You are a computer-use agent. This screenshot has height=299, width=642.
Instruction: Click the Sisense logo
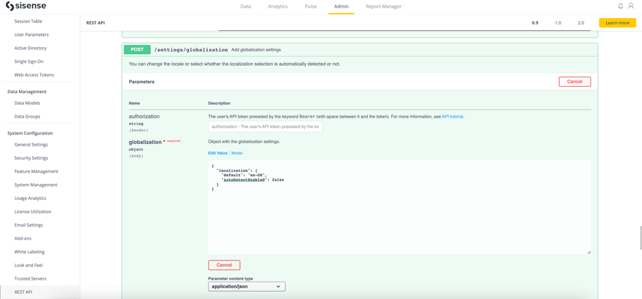tap(26, 6)
